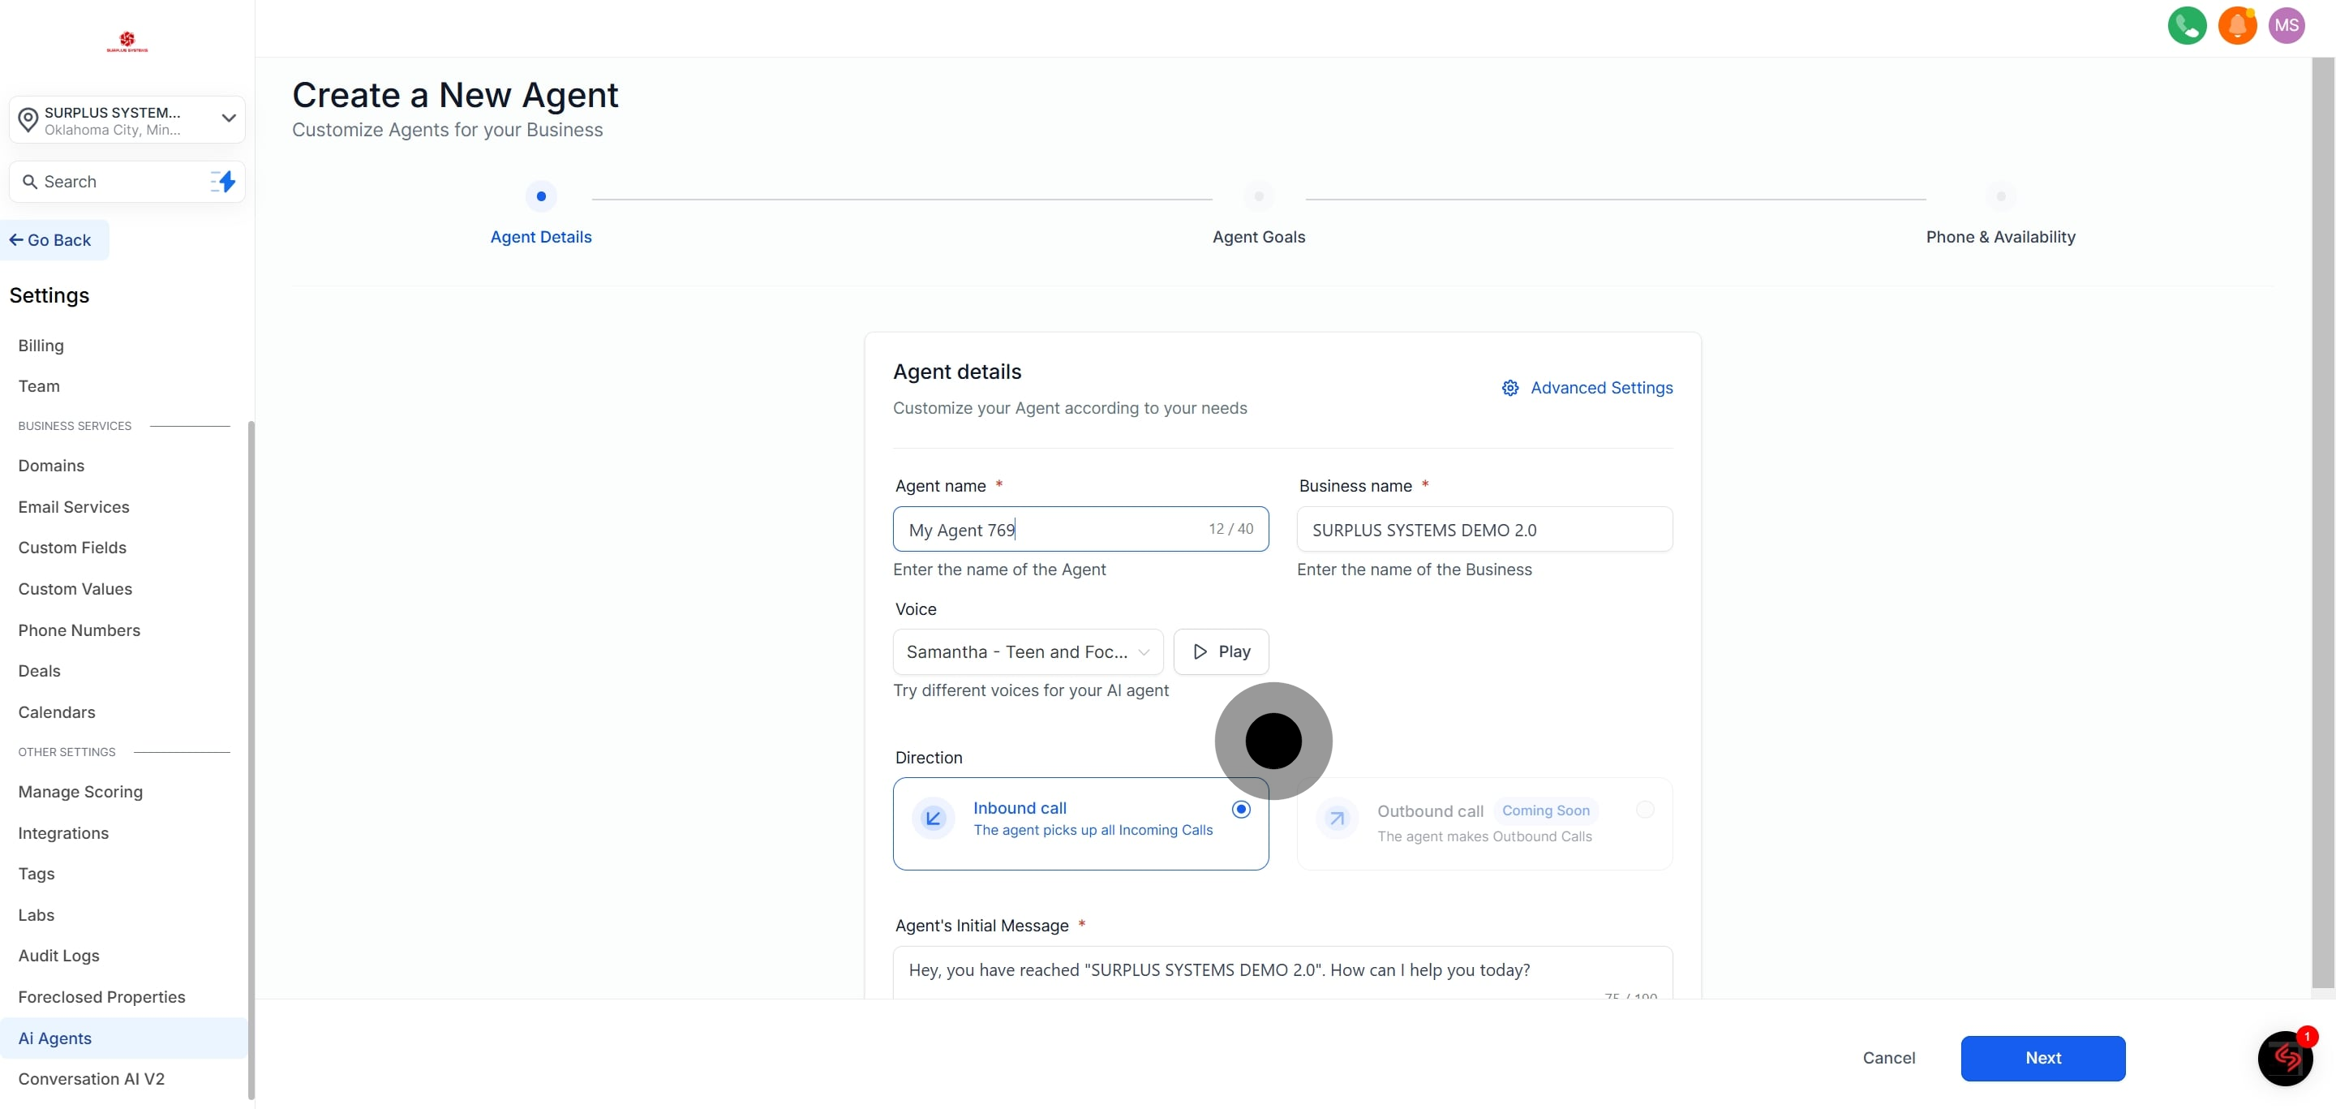
Task: Click the green phone dialer icon
Action: (2187, 25)
